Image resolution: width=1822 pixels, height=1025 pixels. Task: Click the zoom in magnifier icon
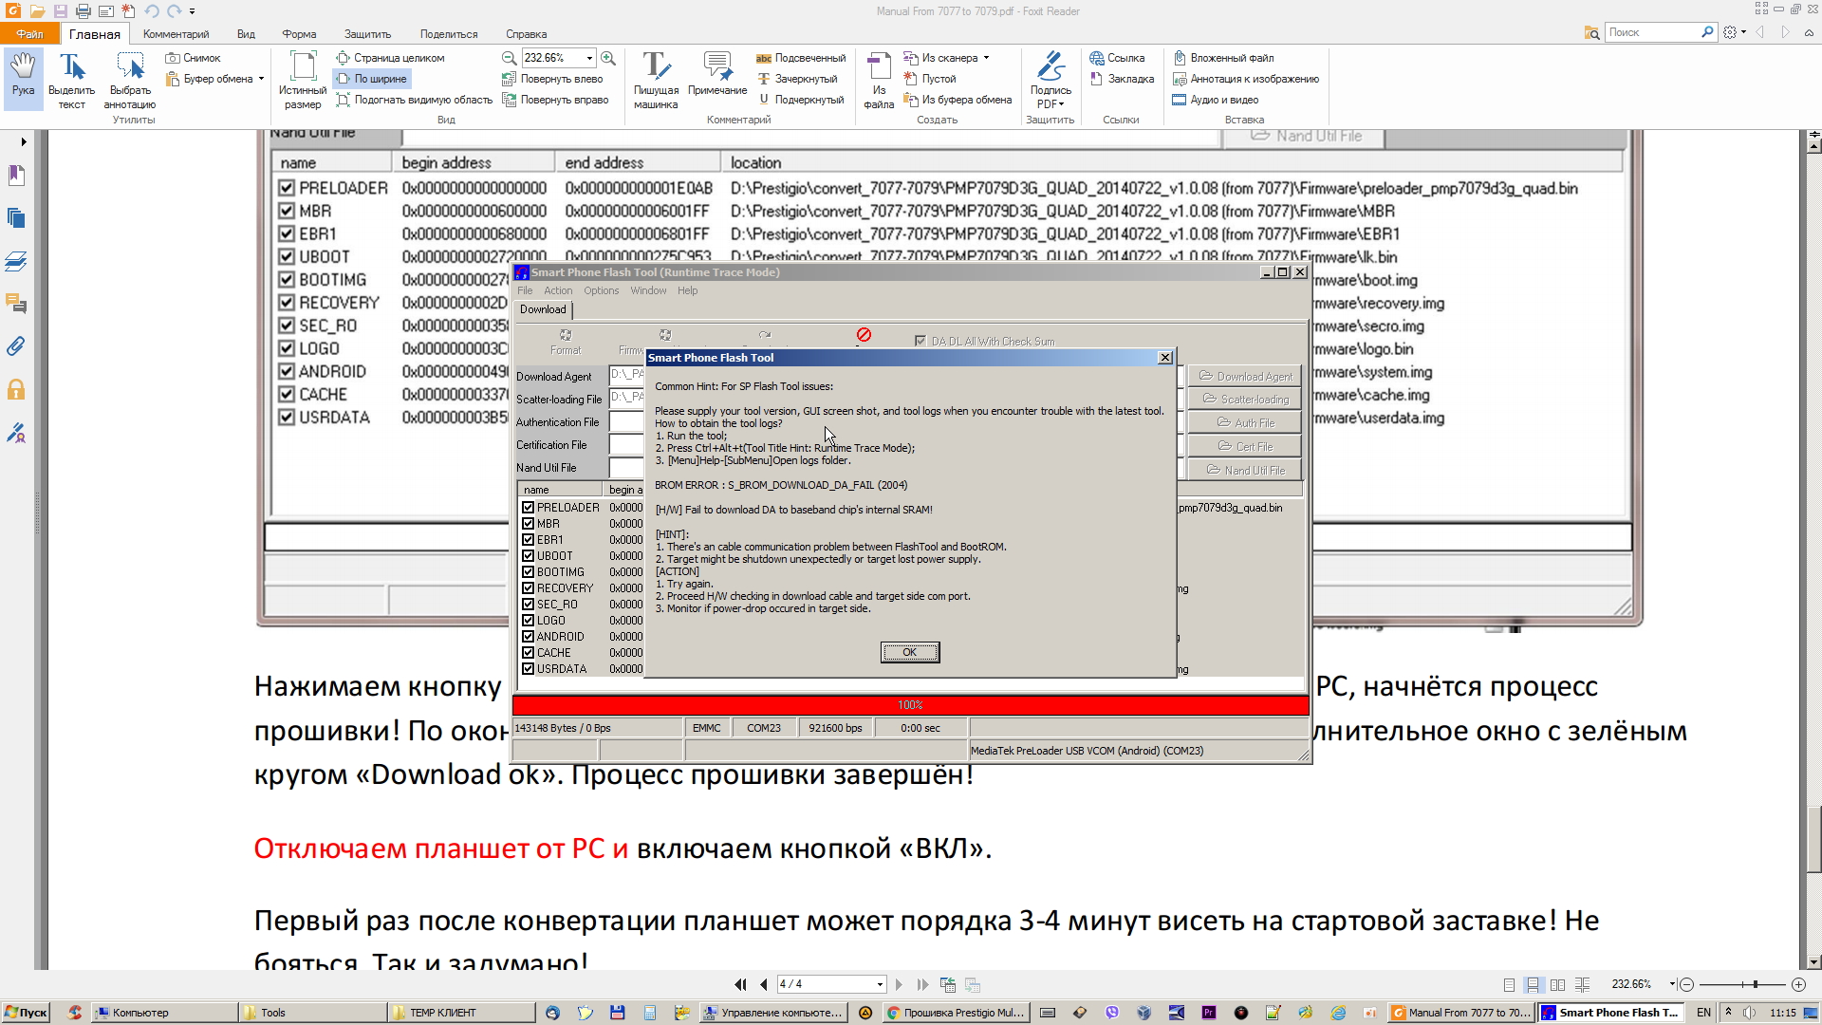608,58
